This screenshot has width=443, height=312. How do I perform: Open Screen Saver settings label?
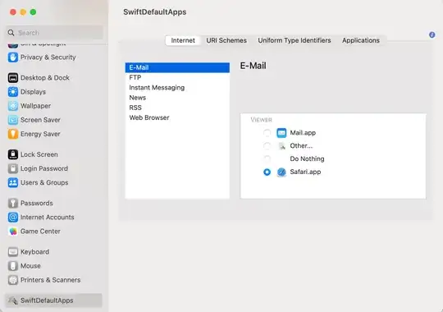tap(40, 120)
